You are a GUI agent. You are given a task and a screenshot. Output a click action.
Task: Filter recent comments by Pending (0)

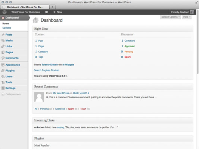click(x=46, y=109)
